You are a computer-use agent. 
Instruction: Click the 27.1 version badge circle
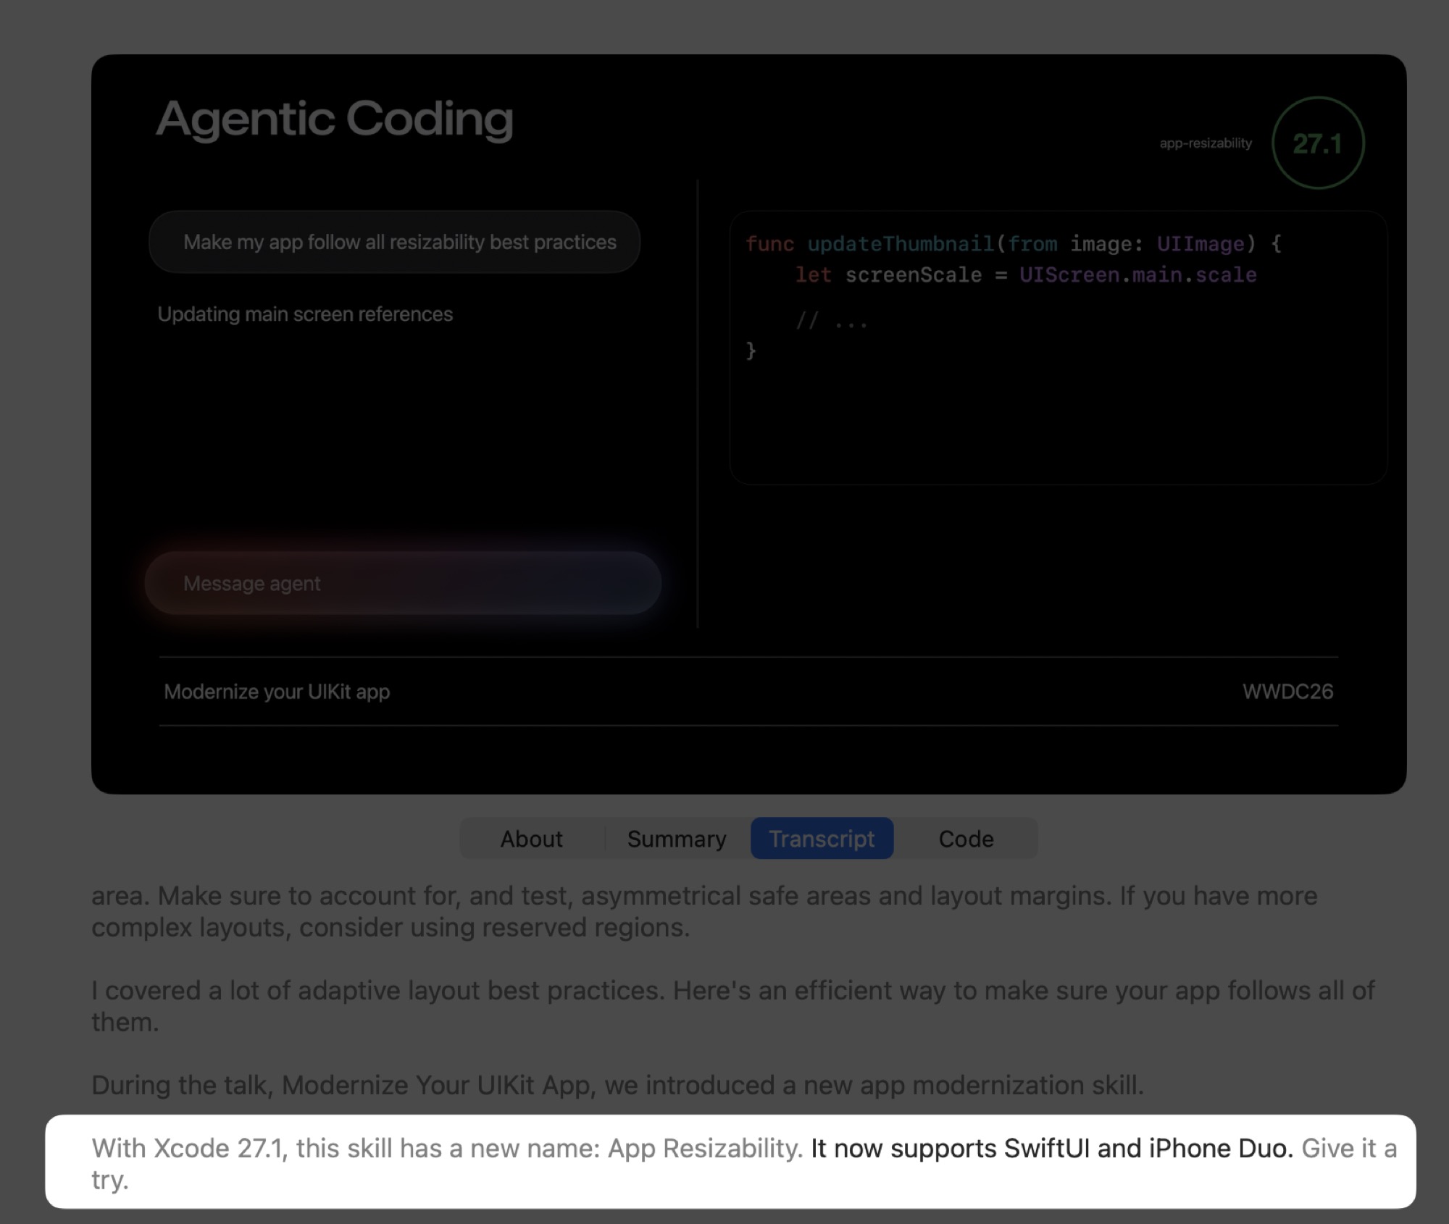pos(1318,143)
